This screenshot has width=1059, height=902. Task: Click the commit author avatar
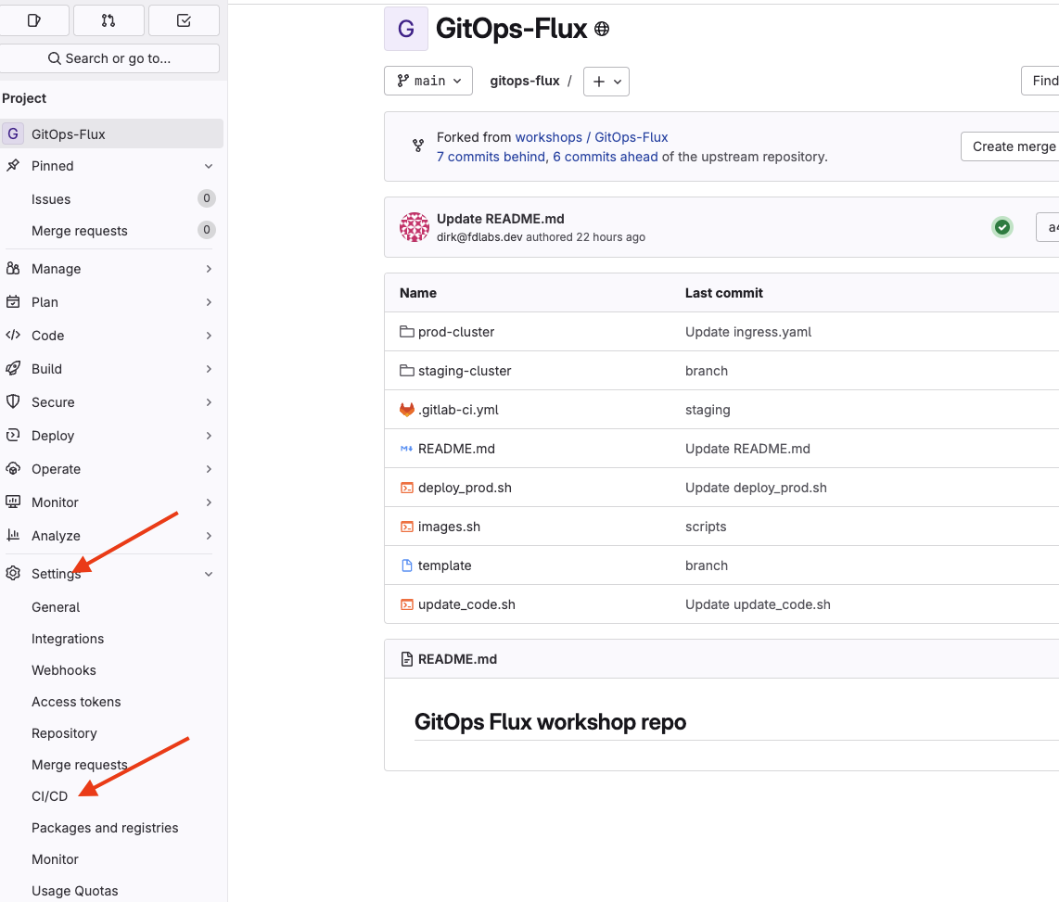(414, 227)
